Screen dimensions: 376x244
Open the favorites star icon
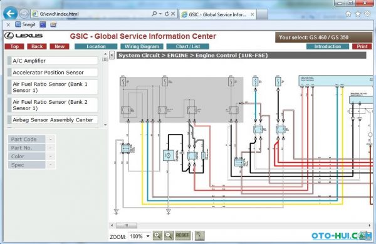coord(358,14)
